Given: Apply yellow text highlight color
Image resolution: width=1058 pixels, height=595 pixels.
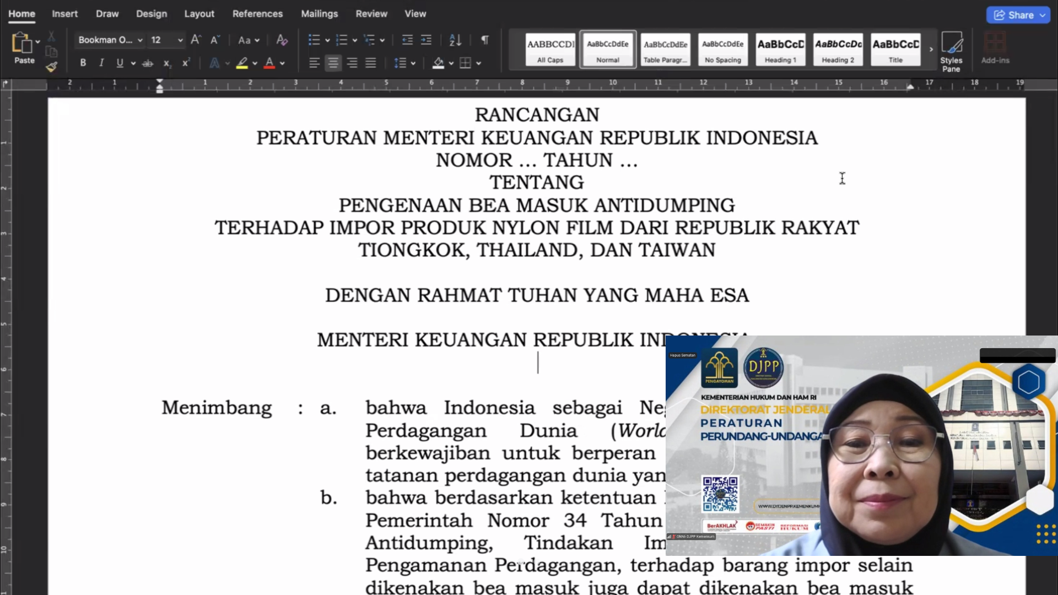Looking at the screenshot, I should (242, 63).
